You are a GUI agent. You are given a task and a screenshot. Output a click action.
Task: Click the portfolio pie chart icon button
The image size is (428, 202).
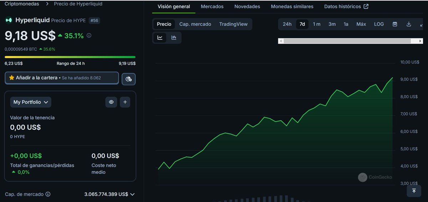129,79
